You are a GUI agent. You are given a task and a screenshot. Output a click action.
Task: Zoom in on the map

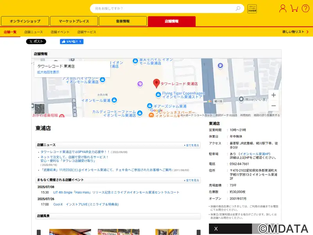click(273, 95)
